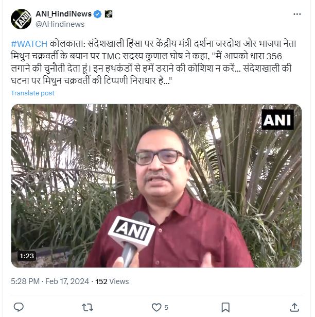Click Translate post
The height and width of the screenshot is (317, 315).
pos(33,93)
